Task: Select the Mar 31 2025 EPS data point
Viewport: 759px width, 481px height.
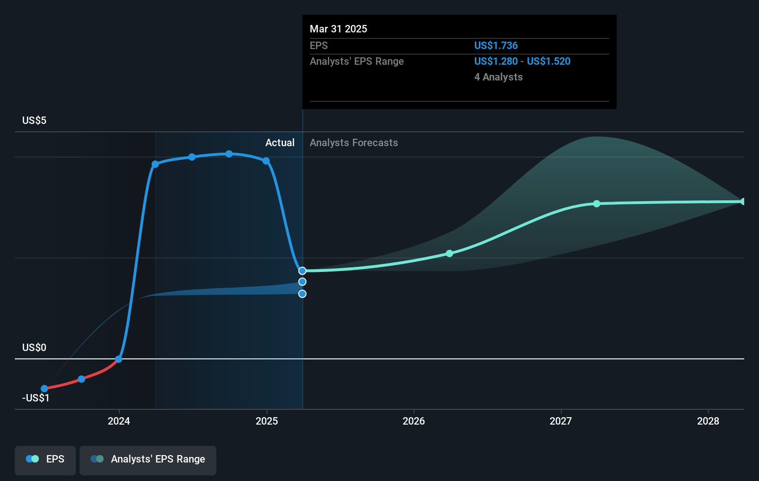Action: pos(302,271)
